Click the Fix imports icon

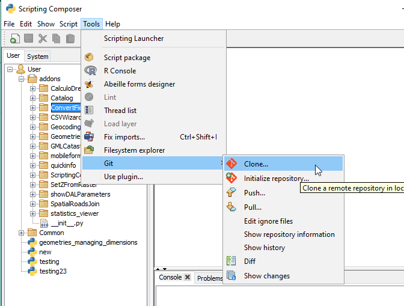(x=90, y=137)
